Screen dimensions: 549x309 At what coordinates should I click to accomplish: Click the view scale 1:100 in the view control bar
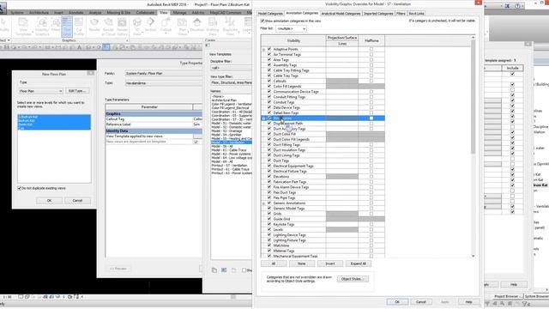7,297
